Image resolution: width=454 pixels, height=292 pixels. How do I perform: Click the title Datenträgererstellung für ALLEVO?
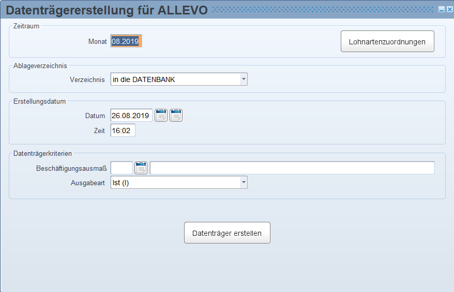point(107,10)
